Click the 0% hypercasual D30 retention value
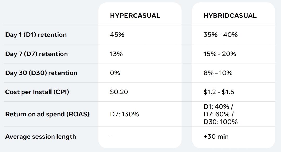 [115, 73]
